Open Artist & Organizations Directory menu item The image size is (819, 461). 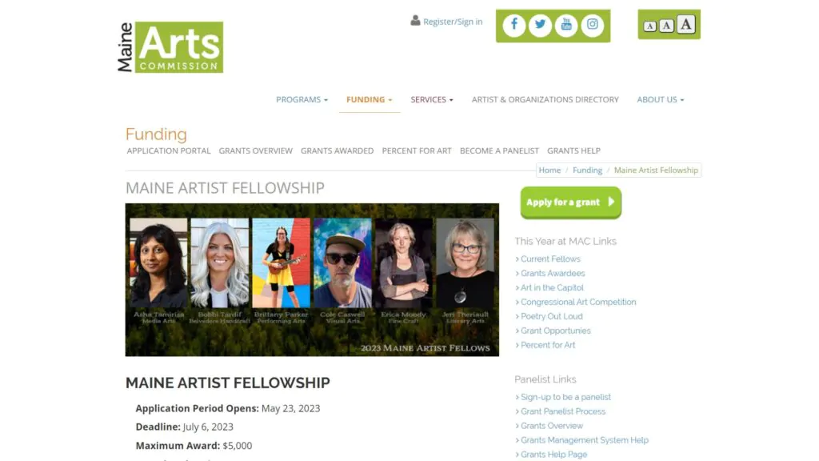pos(545,99)
